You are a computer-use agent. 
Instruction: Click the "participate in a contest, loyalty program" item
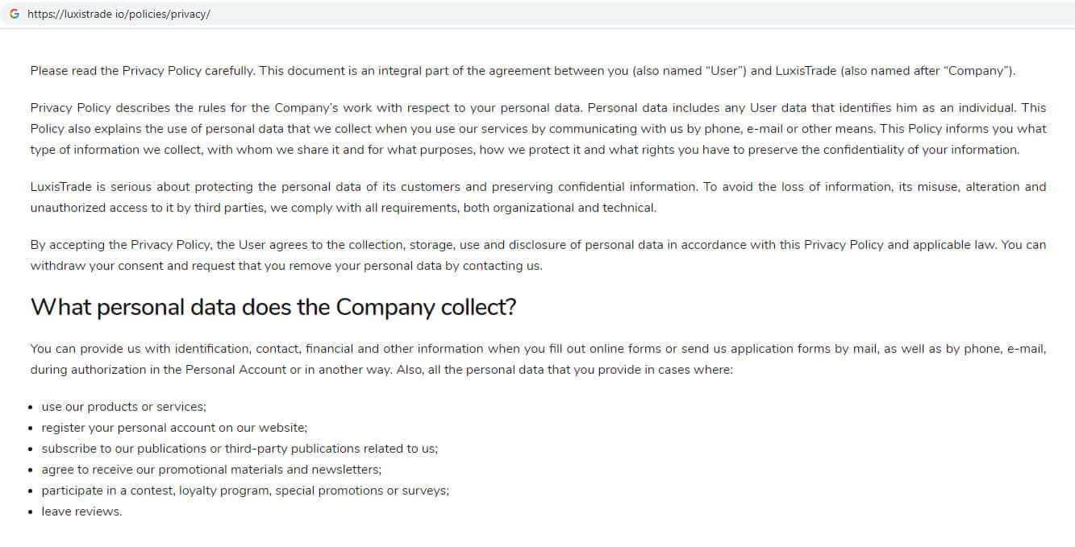click(245, 491)
